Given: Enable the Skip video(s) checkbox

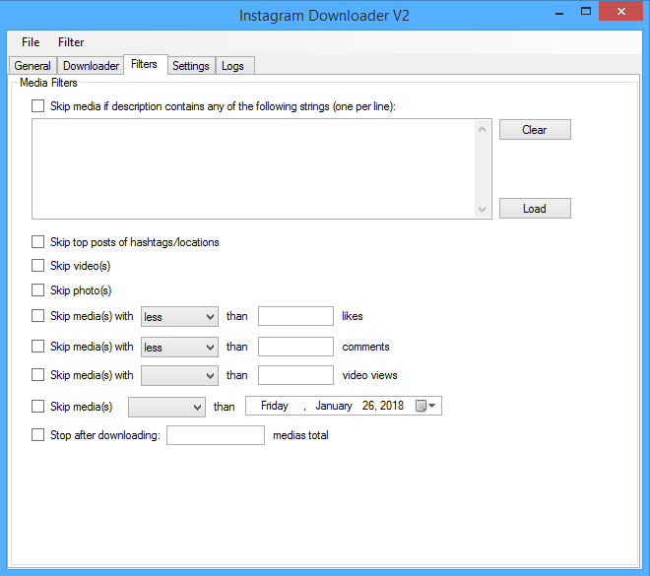Looking at the screenshot, I should pyautogui.click(x=38, y=266).
